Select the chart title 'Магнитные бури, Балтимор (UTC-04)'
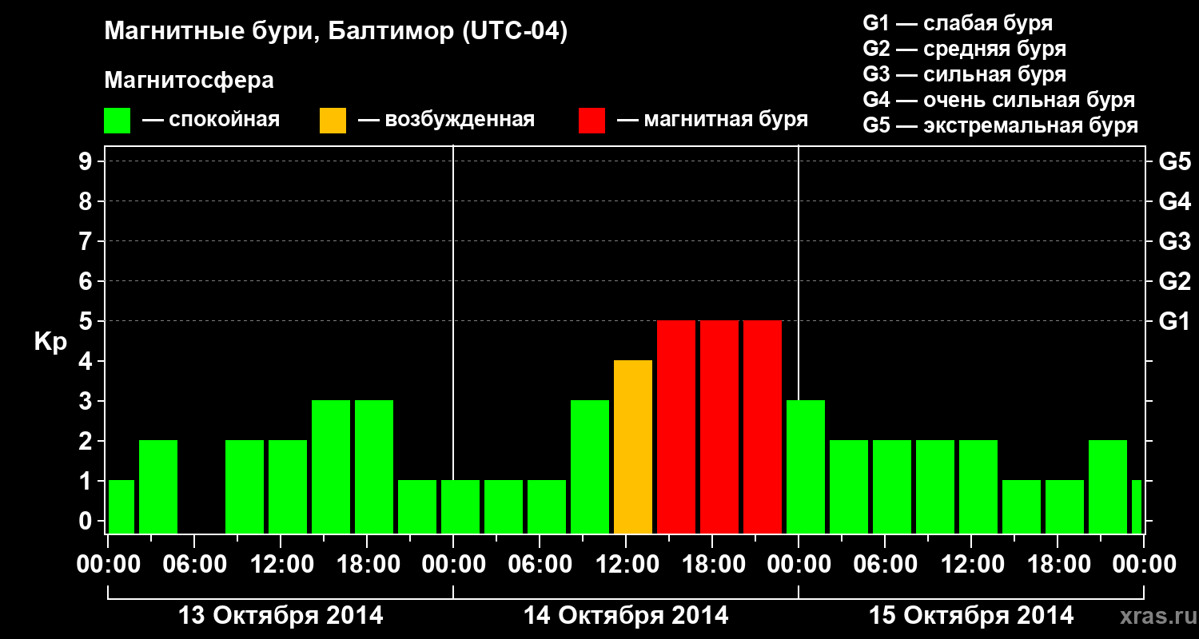Viewport: 1199px width, 639px height. [x=336, y=32]
